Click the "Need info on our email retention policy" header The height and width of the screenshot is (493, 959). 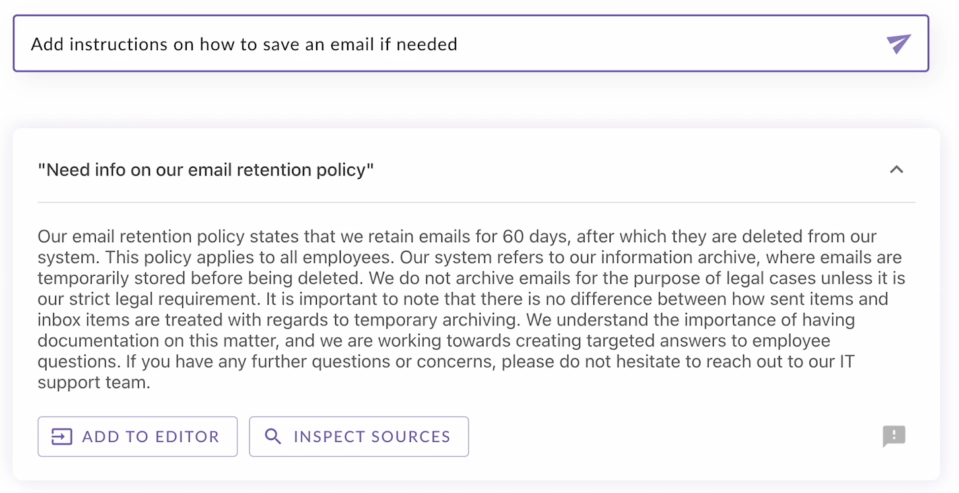pyautogui.click(x=206, y=170)
